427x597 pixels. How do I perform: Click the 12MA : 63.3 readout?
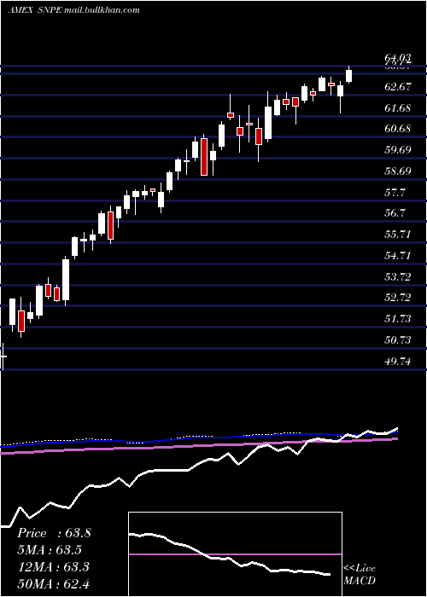53,567
